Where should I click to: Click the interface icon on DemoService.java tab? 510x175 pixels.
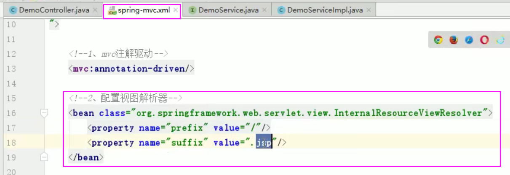pos(192,10)
